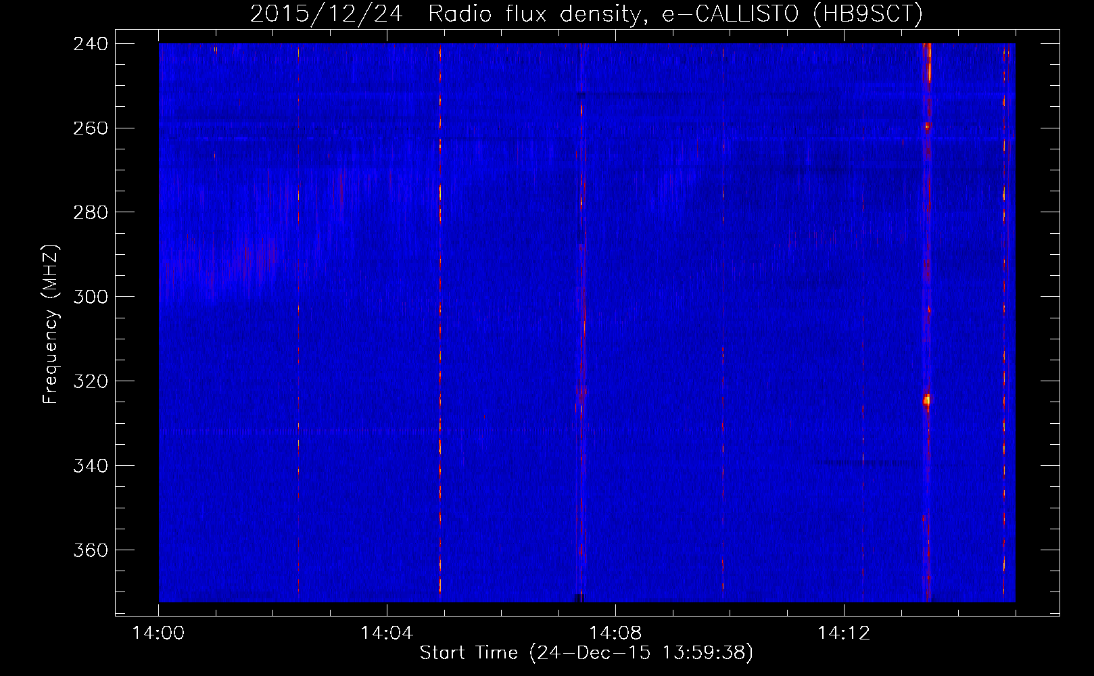Click the 'Start Time (24-Dec-15 13:59:38)' label
This screenshot has width=1094, height=676.
click(x=586, y=652)
